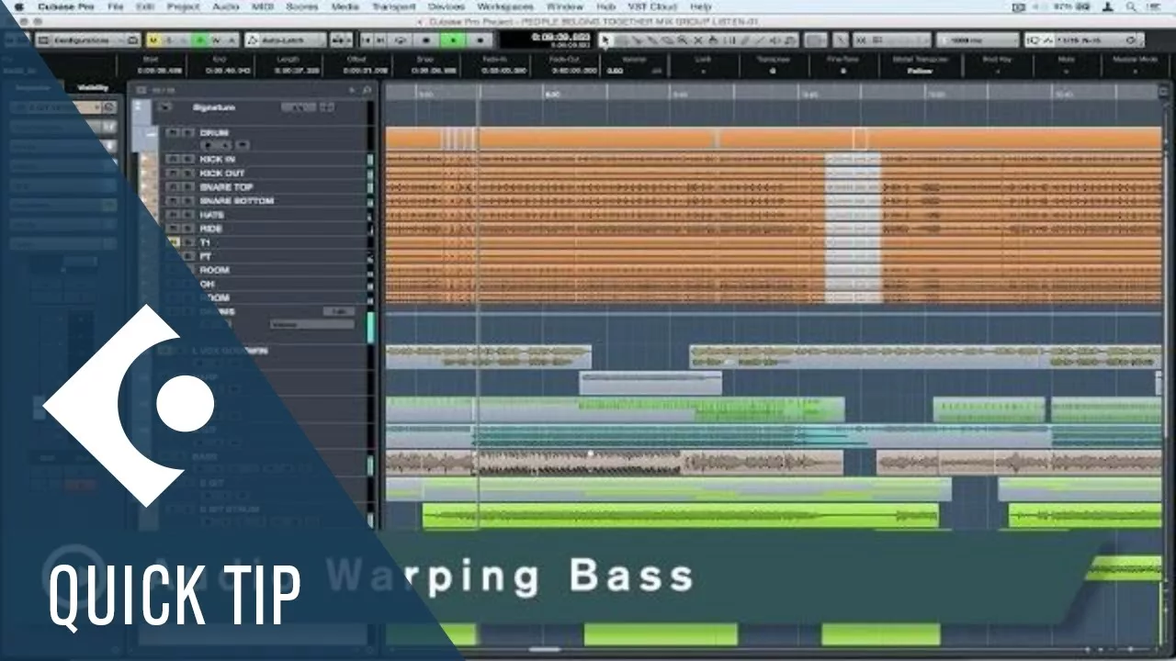
Task: Open the Auto-Latch automation mode dropdown
Action: [x=287, y=40]
